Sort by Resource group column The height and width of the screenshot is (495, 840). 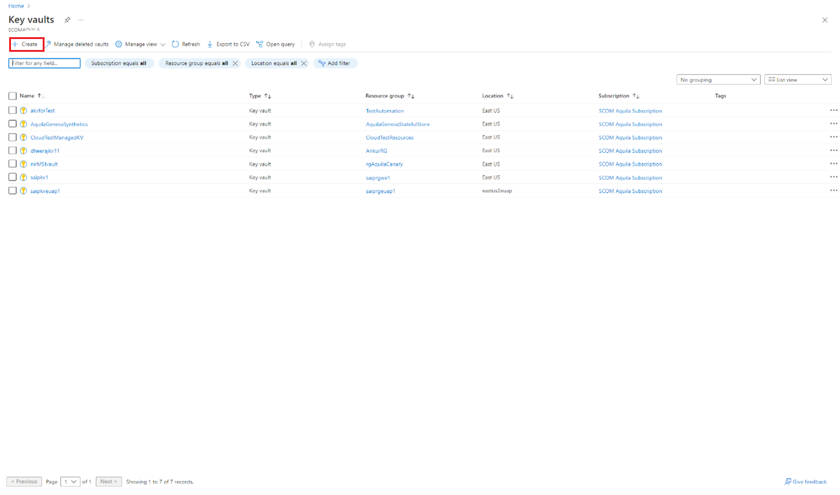[390, 96]
